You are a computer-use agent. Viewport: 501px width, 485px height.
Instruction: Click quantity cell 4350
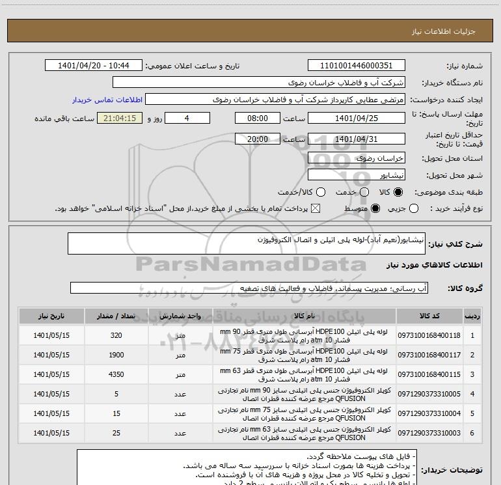[x=116, y=374]
